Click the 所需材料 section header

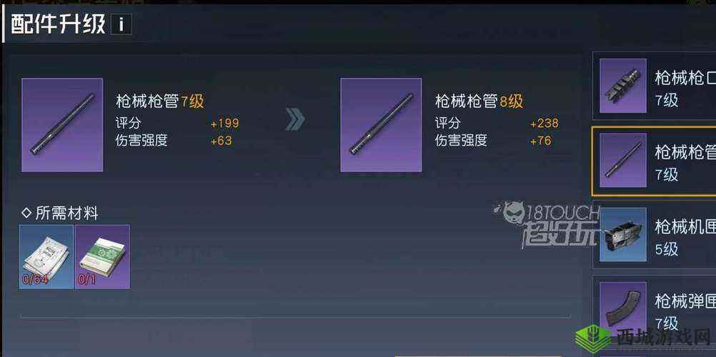[60, 213]
